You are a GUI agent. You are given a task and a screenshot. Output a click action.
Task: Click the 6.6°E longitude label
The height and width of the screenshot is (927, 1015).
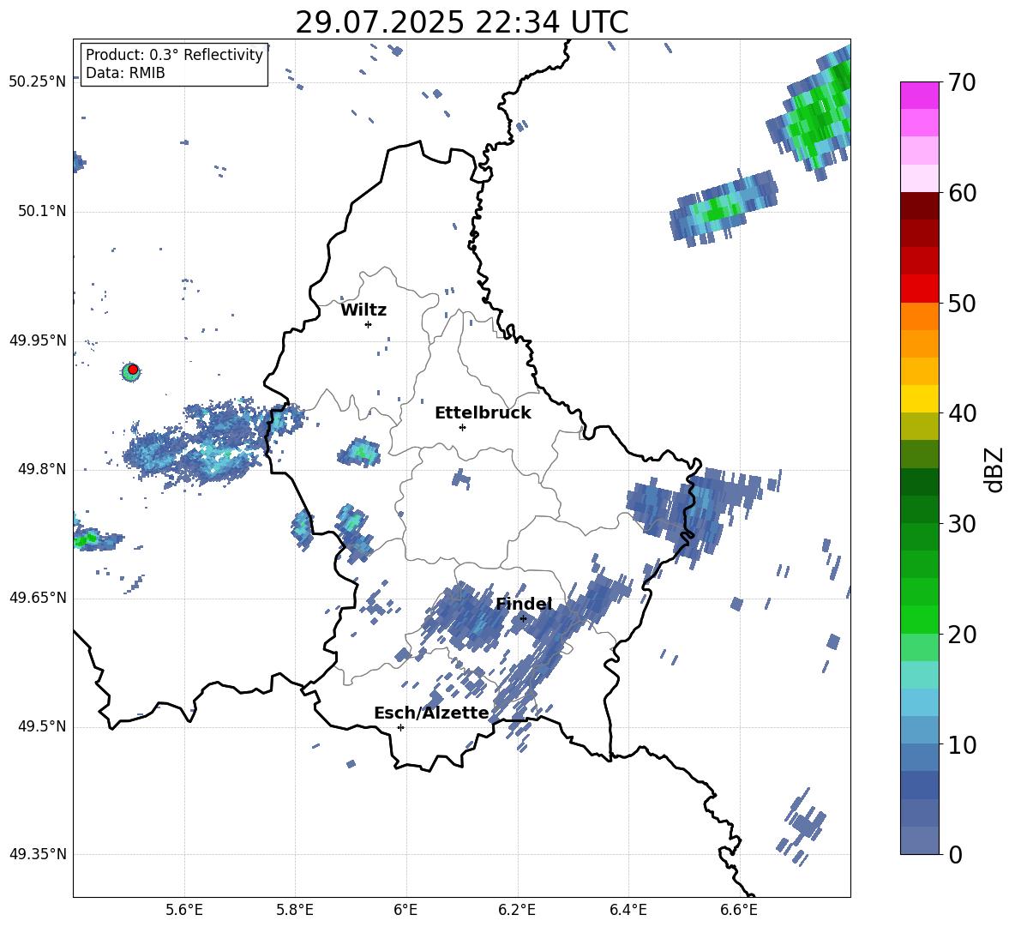(x=739, y=910)
